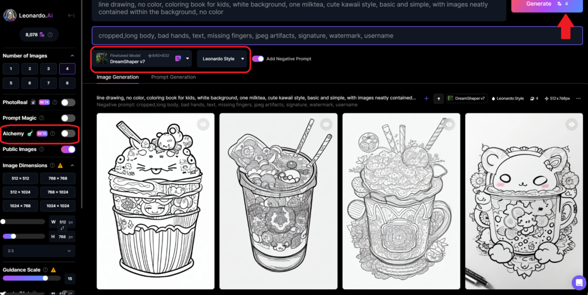Screen dimensions: 588x295
Task: Click the plus icon after the prompt text
Action: tap(426, 99)
